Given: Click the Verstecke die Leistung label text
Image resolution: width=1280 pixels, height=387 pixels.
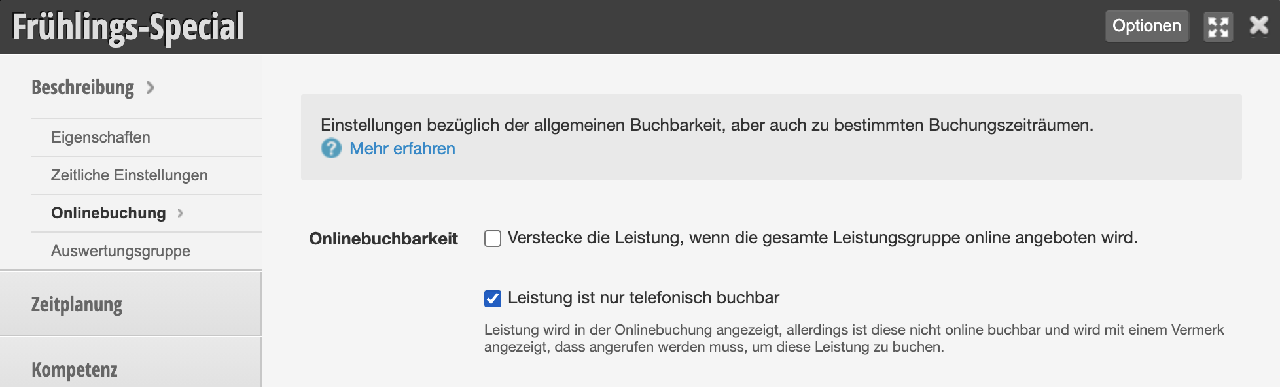Looking at the screenshot, I should pyautogui.click(x=823, y=237).
